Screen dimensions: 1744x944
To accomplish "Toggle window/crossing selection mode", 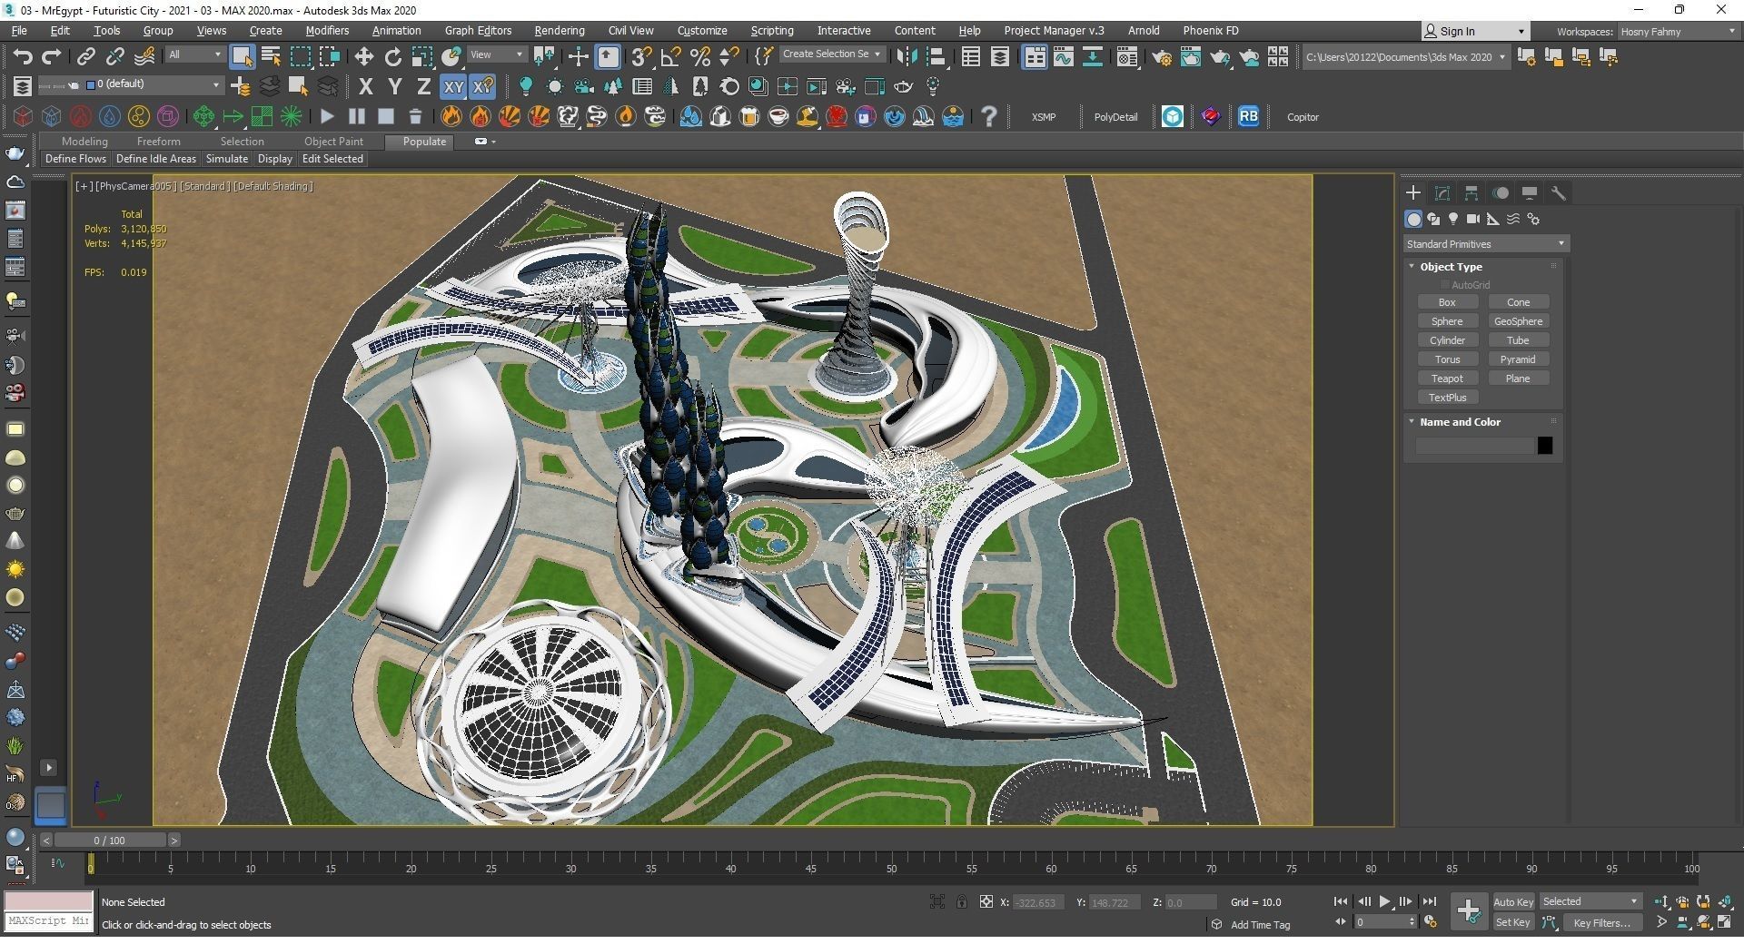I will [329, 57].
